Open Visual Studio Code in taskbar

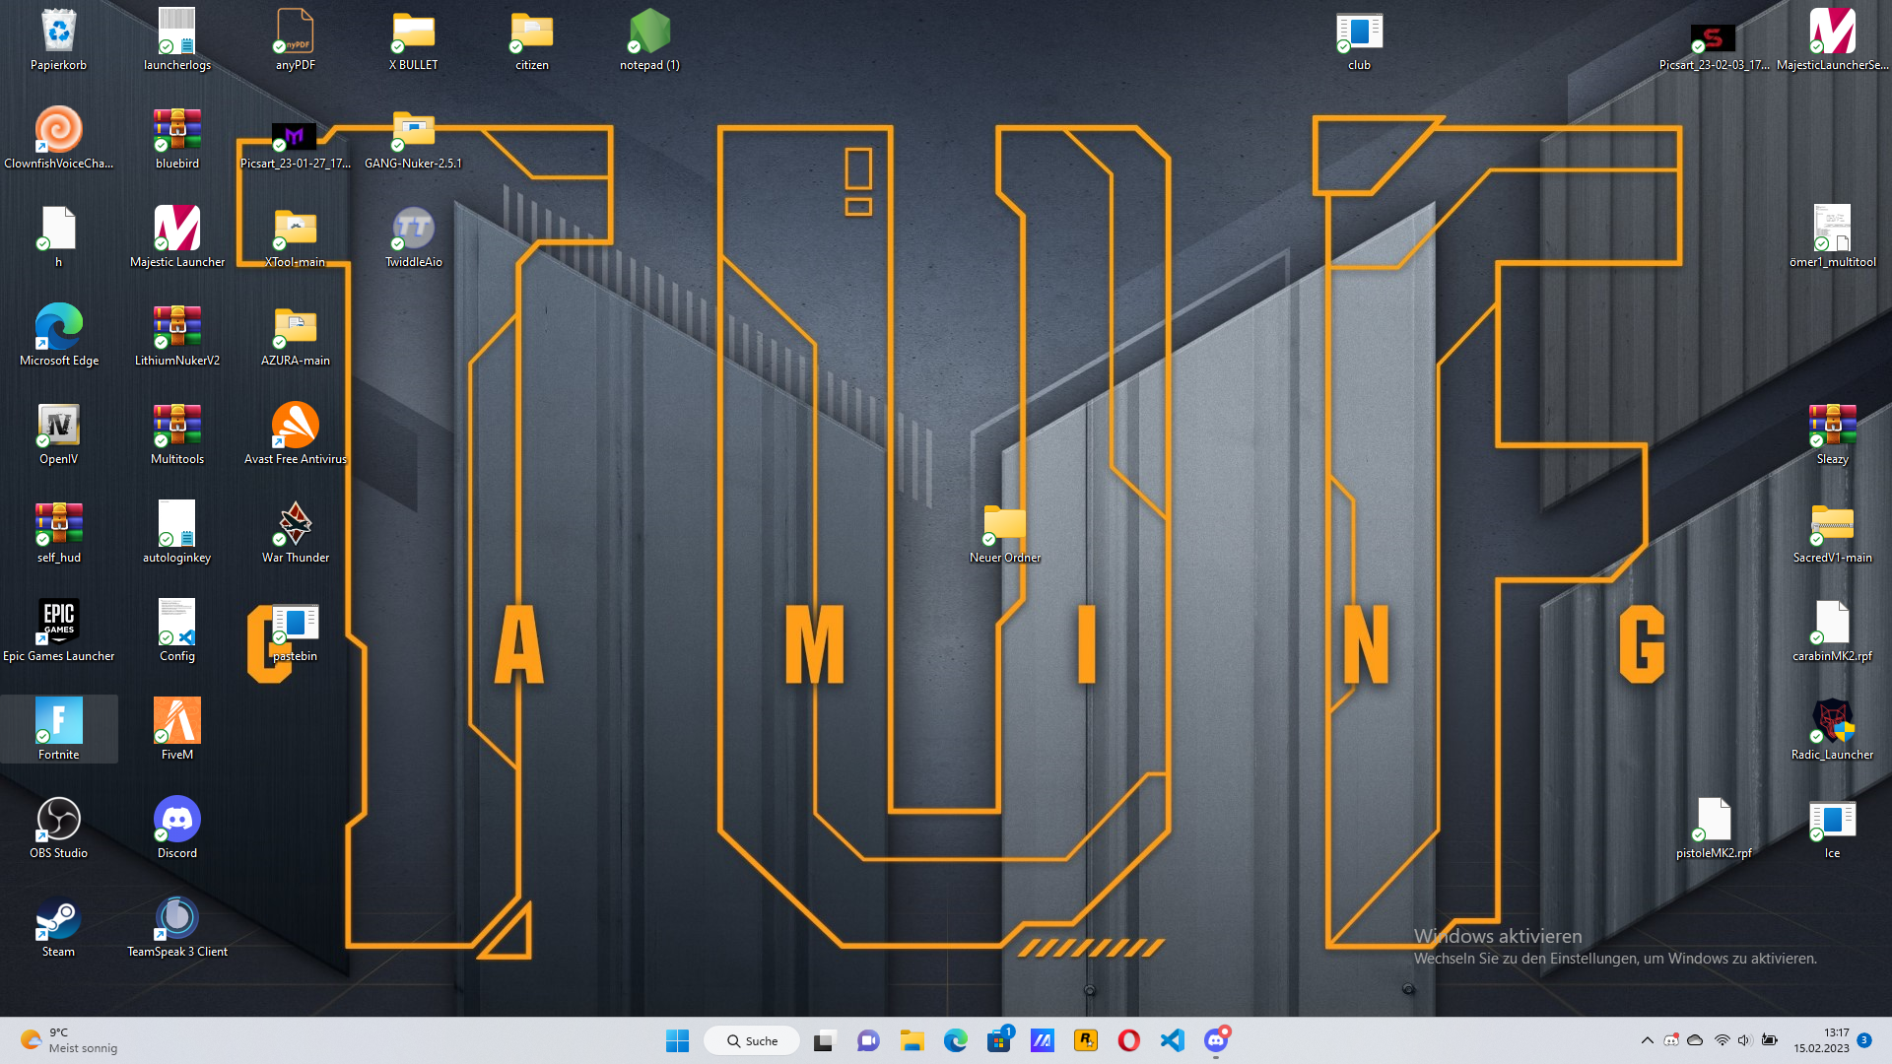[x=1172, y=1040]
